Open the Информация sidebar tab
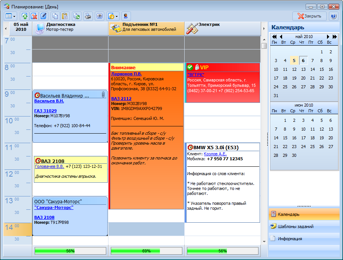This screenshot has width=343, height=260. point(304,239)
